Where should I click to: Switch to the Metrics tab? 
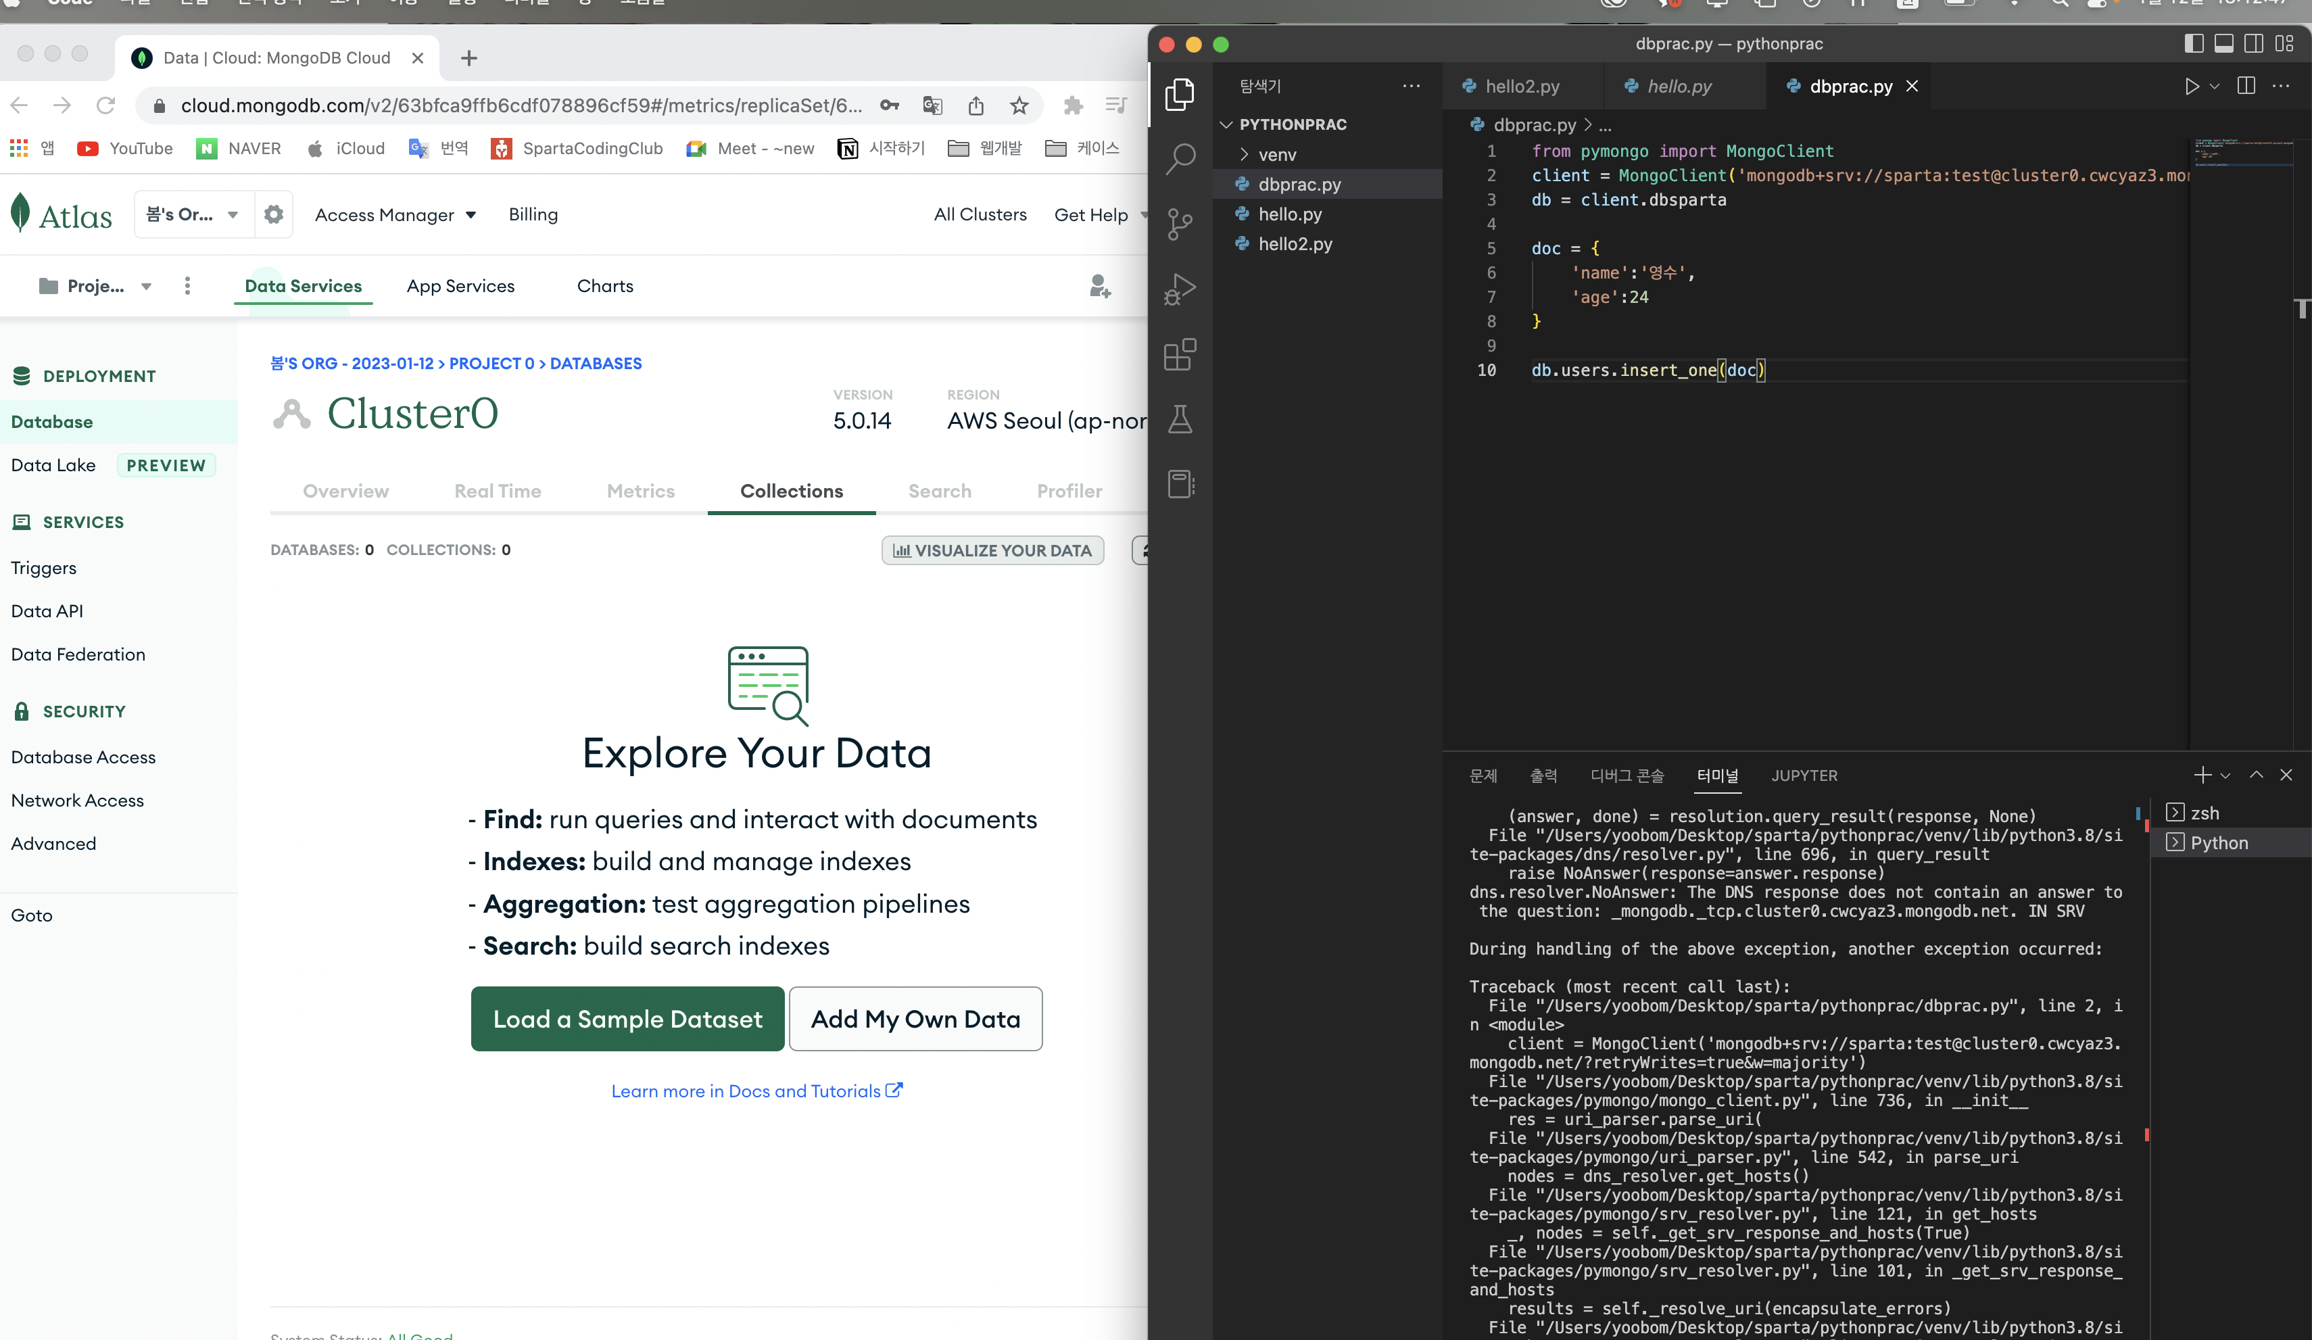(x=640, y=491)
